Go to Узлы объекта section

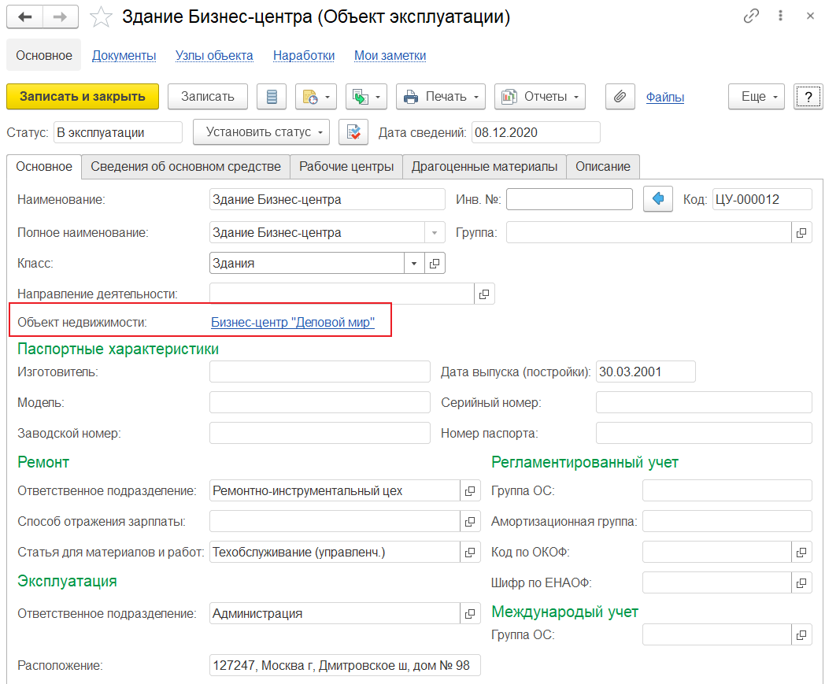(214, 55)
